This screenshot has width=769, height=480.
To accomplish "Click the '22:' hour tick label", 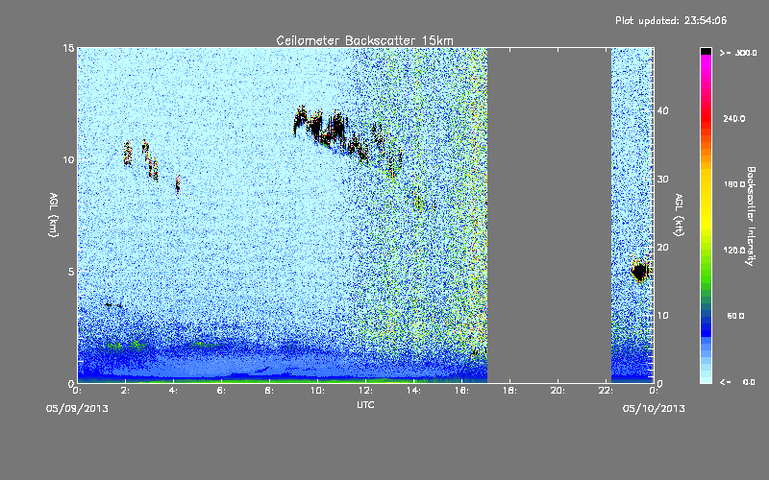I will pyautogui.click(x=606, y=391).
